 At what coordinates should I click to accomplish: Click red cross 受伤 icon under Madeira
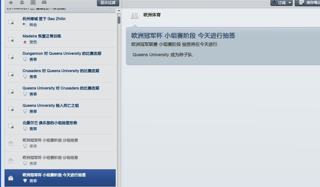25,42
